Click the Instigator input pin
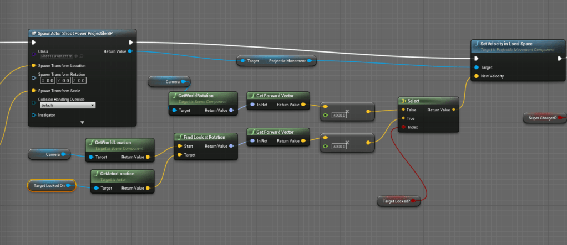Screen dimensions: 567x245 (x=34, y=115)
